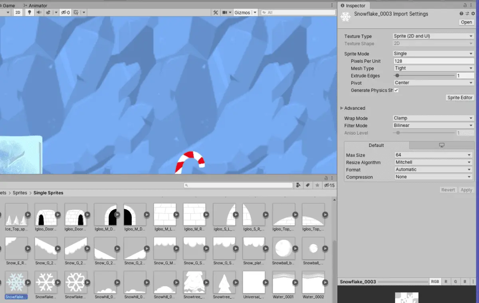Open the Compression dropdown
The width and height of the screenshot is (479, 303).
click(433, 177)
